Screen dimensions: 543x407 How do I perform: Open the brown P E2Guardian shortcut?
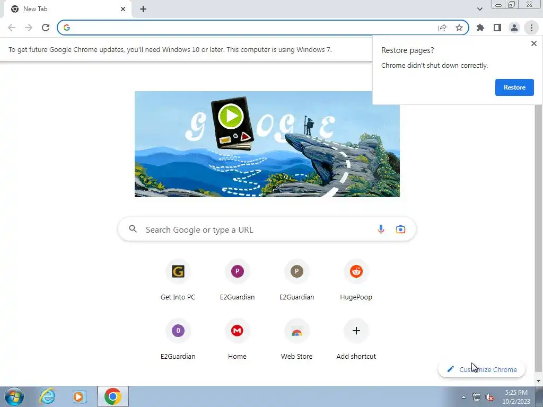[297, 280]
